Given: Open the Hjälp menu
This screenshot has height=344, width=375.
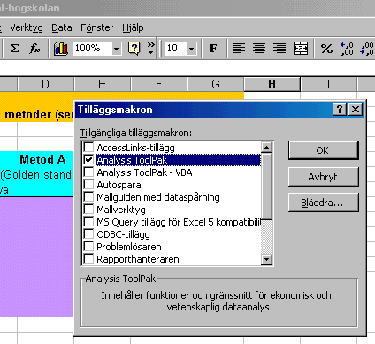Looking at the screenshot, I should tap(133, 27).
